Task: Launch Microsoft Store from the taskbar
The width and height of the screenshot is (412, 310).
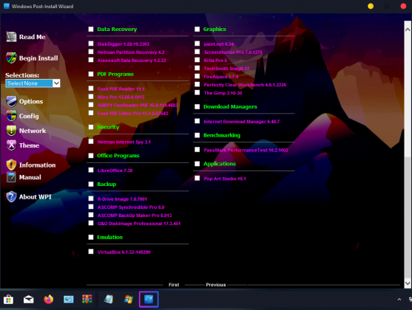Action: (x=8, y=299)
